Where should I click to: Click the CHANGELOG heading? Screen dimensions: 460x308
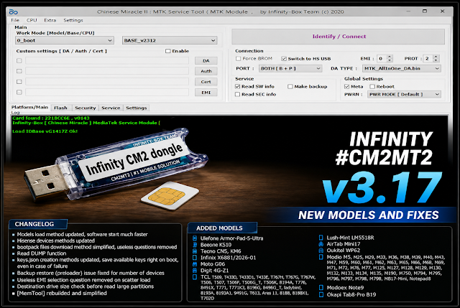pos(34,224)
